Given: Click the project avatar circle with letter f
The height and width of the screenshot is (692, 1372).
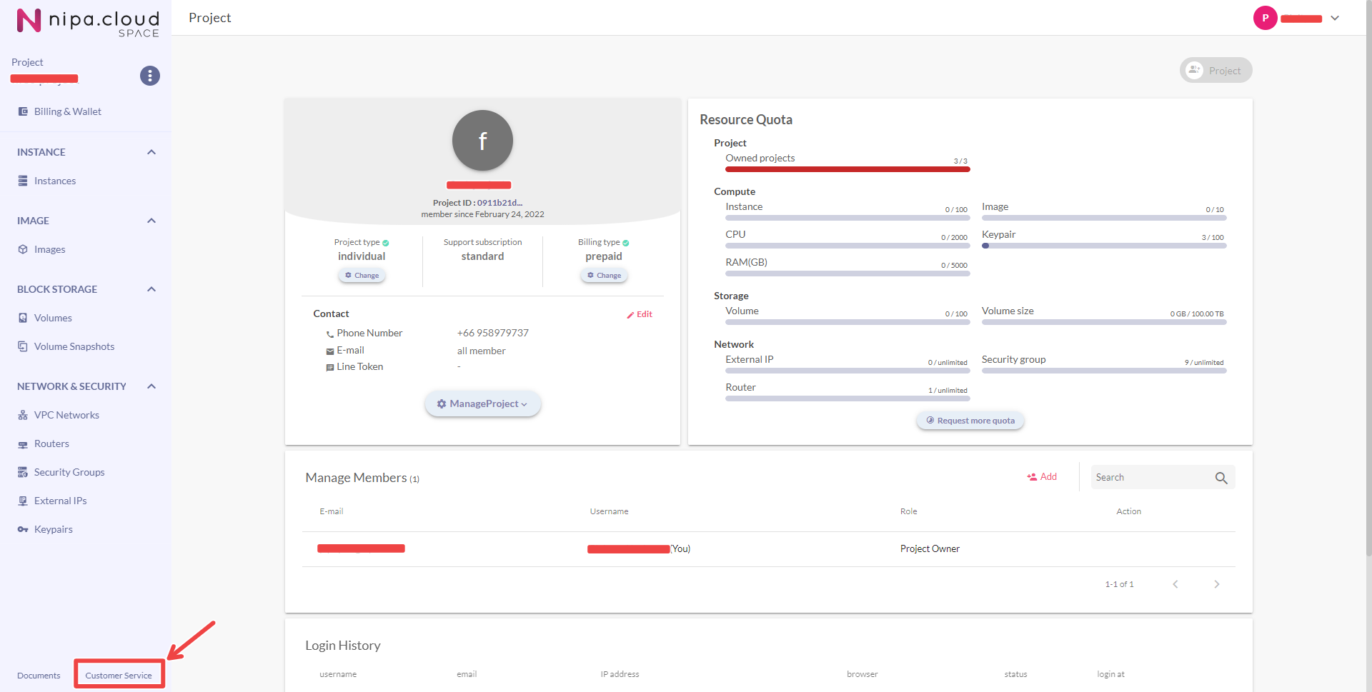Looking at the screenshot, I should point(482,141).
